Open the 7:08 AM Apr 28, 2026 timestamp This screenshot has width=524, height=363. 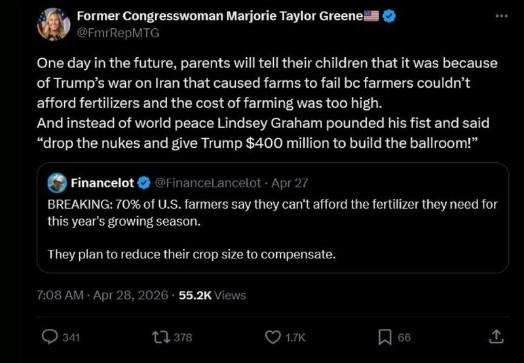pos(102,295)
